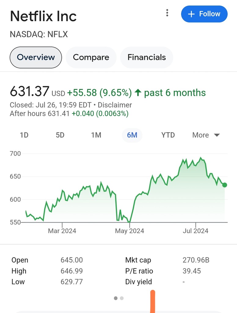Expand the More time ranges dropdown
237x313 pixels.
[x=206, y=135]
